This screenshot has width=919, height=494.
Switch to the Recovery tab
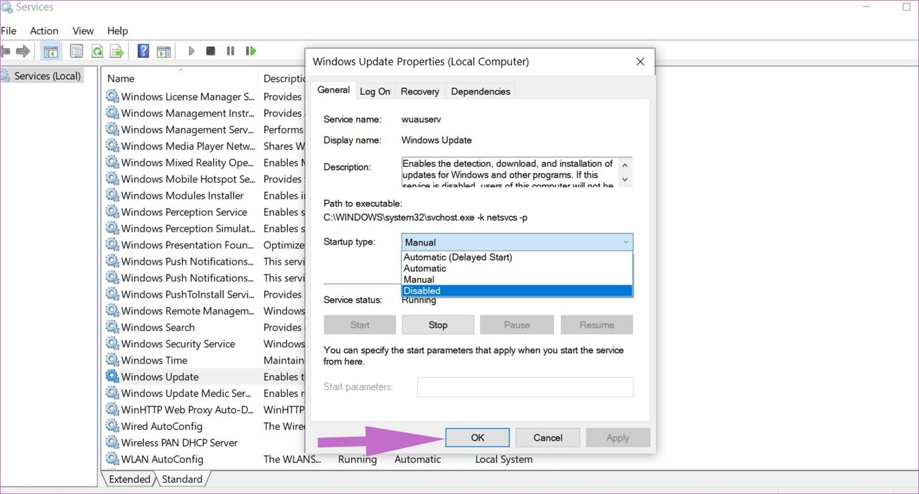pos(419,91)
